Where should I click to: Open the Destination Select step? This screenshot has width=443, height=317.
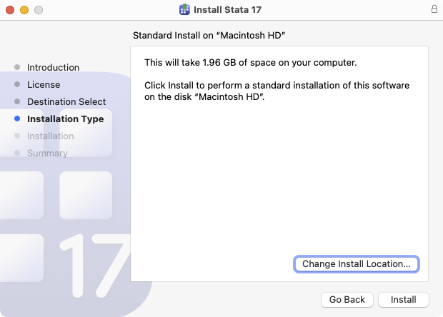click(66, 102)
